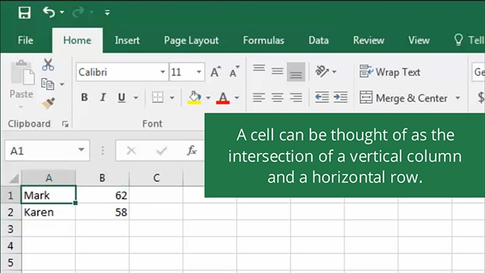Open the Copy options dropdown arrow
Screen dimensions: 485x273
coord(62,84)
